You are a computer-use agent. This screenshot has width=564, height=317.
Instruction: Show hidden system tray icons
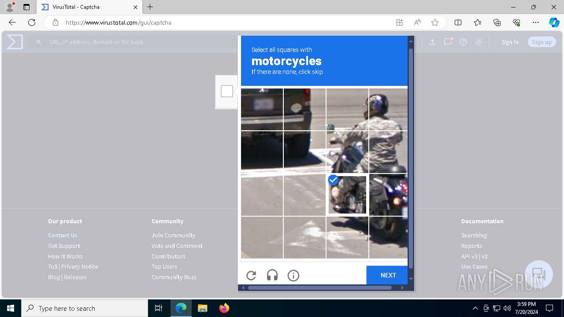point(475,308)
